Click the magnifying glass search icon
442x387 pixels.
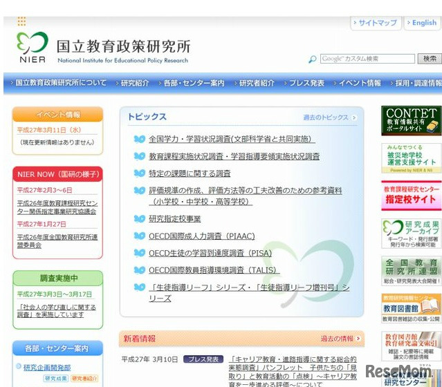click(313, 59)
